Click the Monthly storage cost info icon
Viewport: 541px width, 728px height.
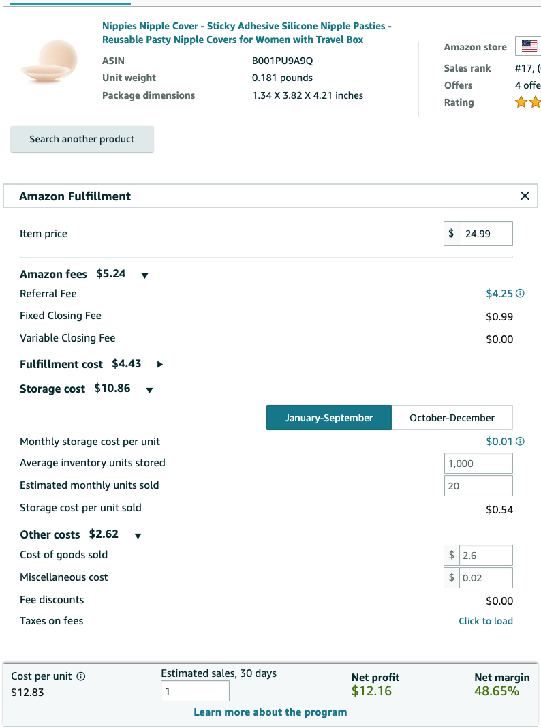(520, 441)
